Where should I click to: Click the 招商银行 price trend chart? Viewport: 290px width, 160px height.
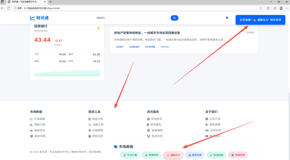[67, 72]
